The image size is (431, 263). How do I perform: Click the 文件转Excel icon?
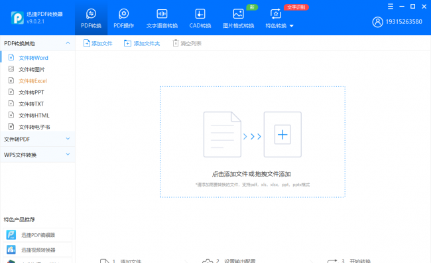pyautogui.click(x=11, y=80)
